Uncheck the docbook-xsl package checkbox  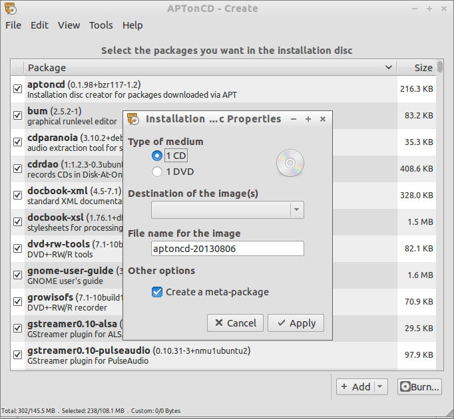pos(18,222)
